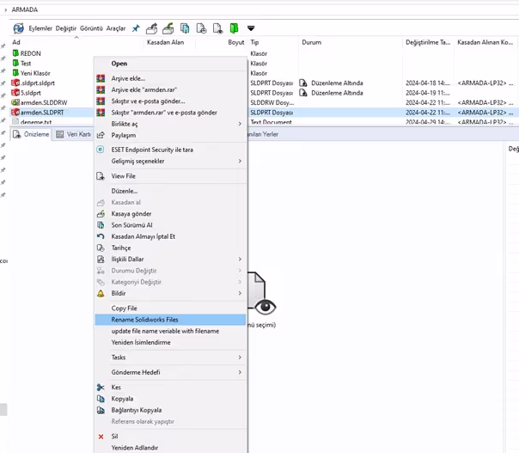
Task: Choose Open in the context menu
Action: [x=171, y=64]
